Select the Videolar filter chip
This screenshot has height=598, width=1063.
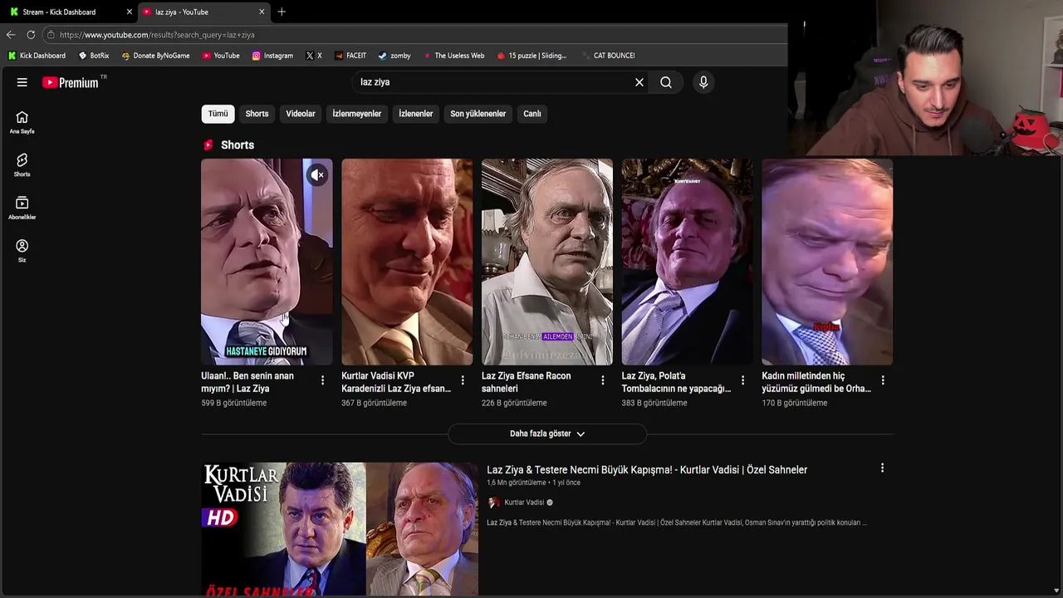coord(301,114)
